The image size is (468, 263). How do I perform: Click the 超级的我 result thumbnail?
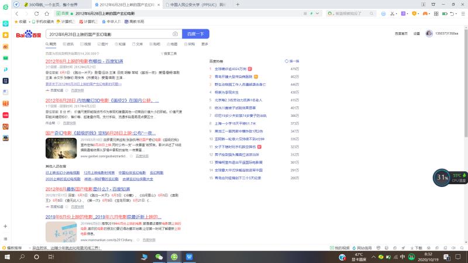coord(61,148)
